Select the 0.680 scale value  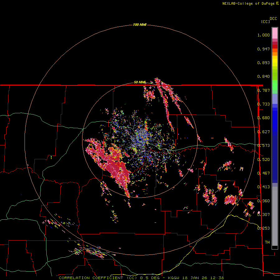[x=264, y=118]
